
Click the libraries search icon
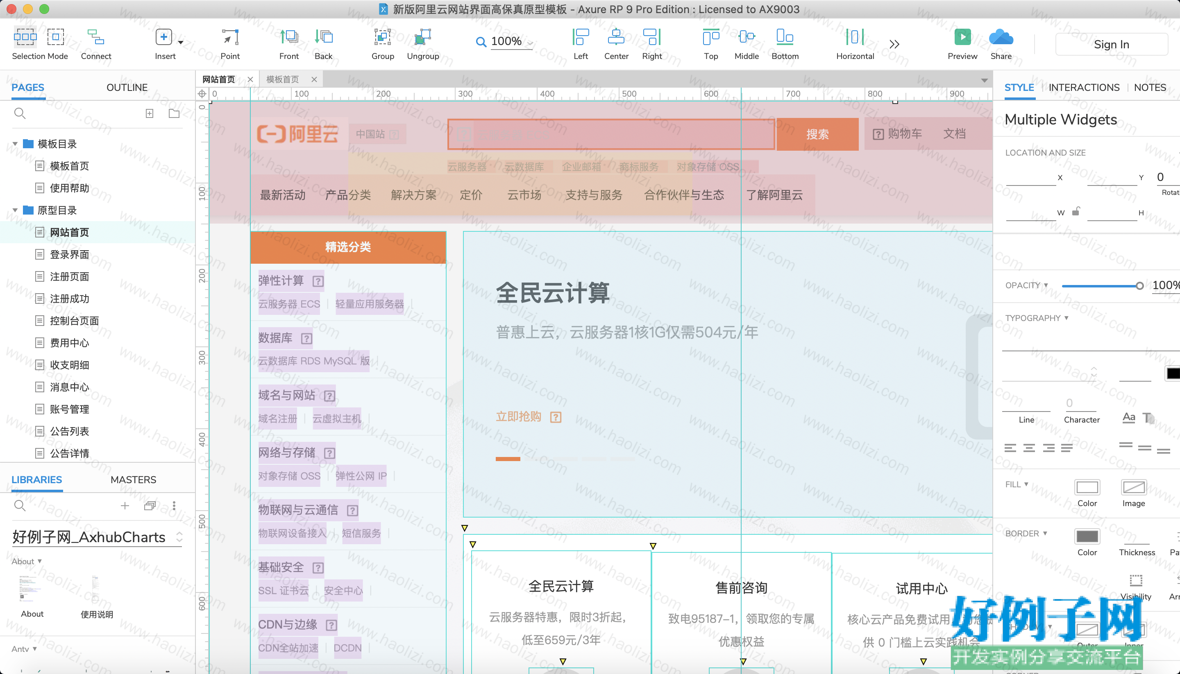click(x=19, y=505)
